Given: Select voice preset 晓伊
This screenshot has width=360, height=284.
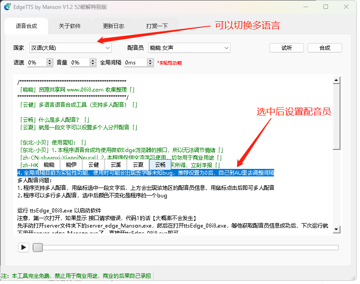Looking at the screenshot, I should (x=71, y=164).
